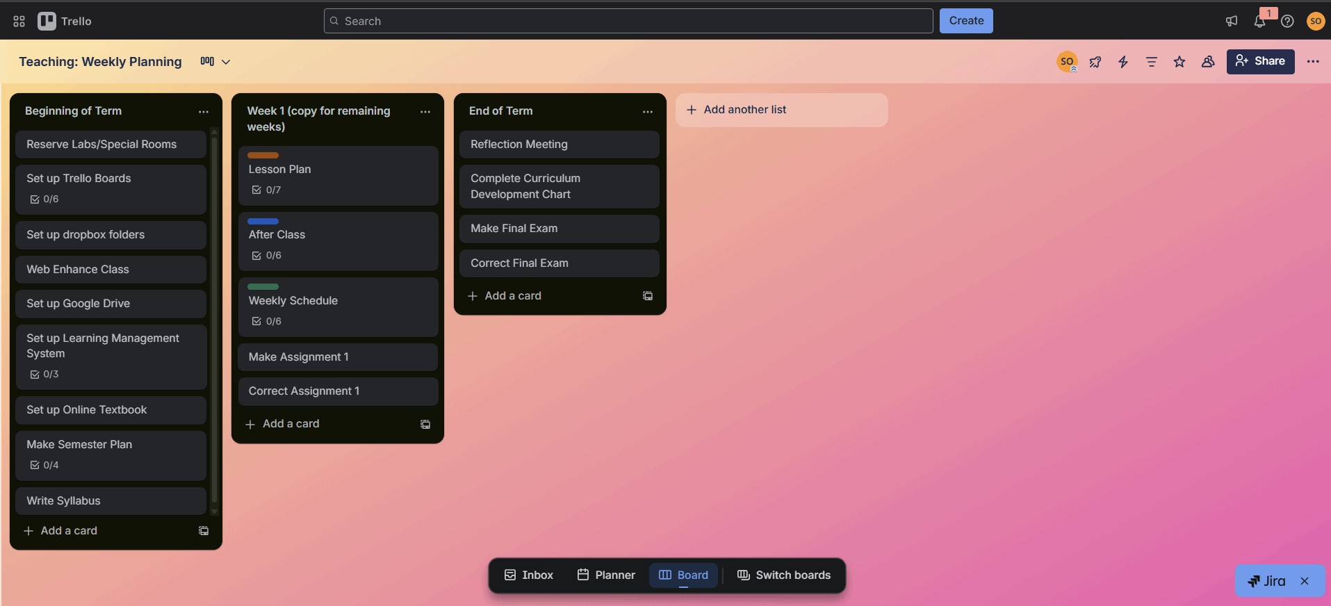
Task: Click the Share button
Action: tap(1260, 61)
